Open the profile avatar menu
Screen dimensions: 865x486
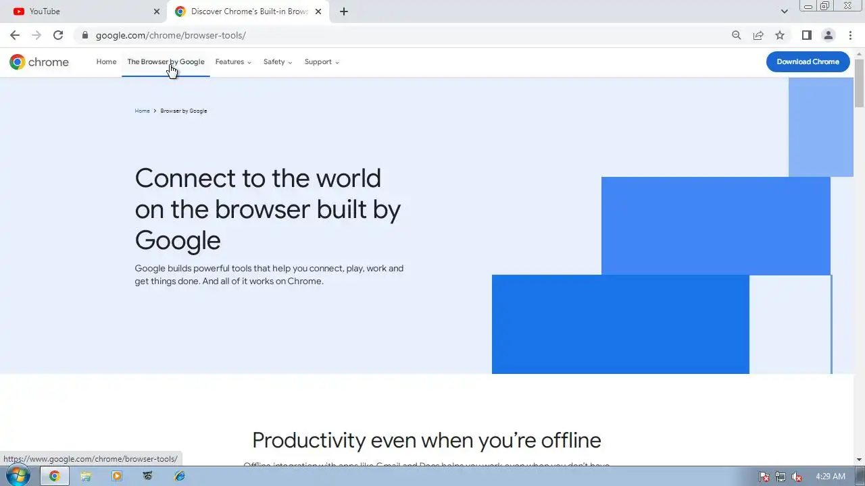(x=828, y=35)
